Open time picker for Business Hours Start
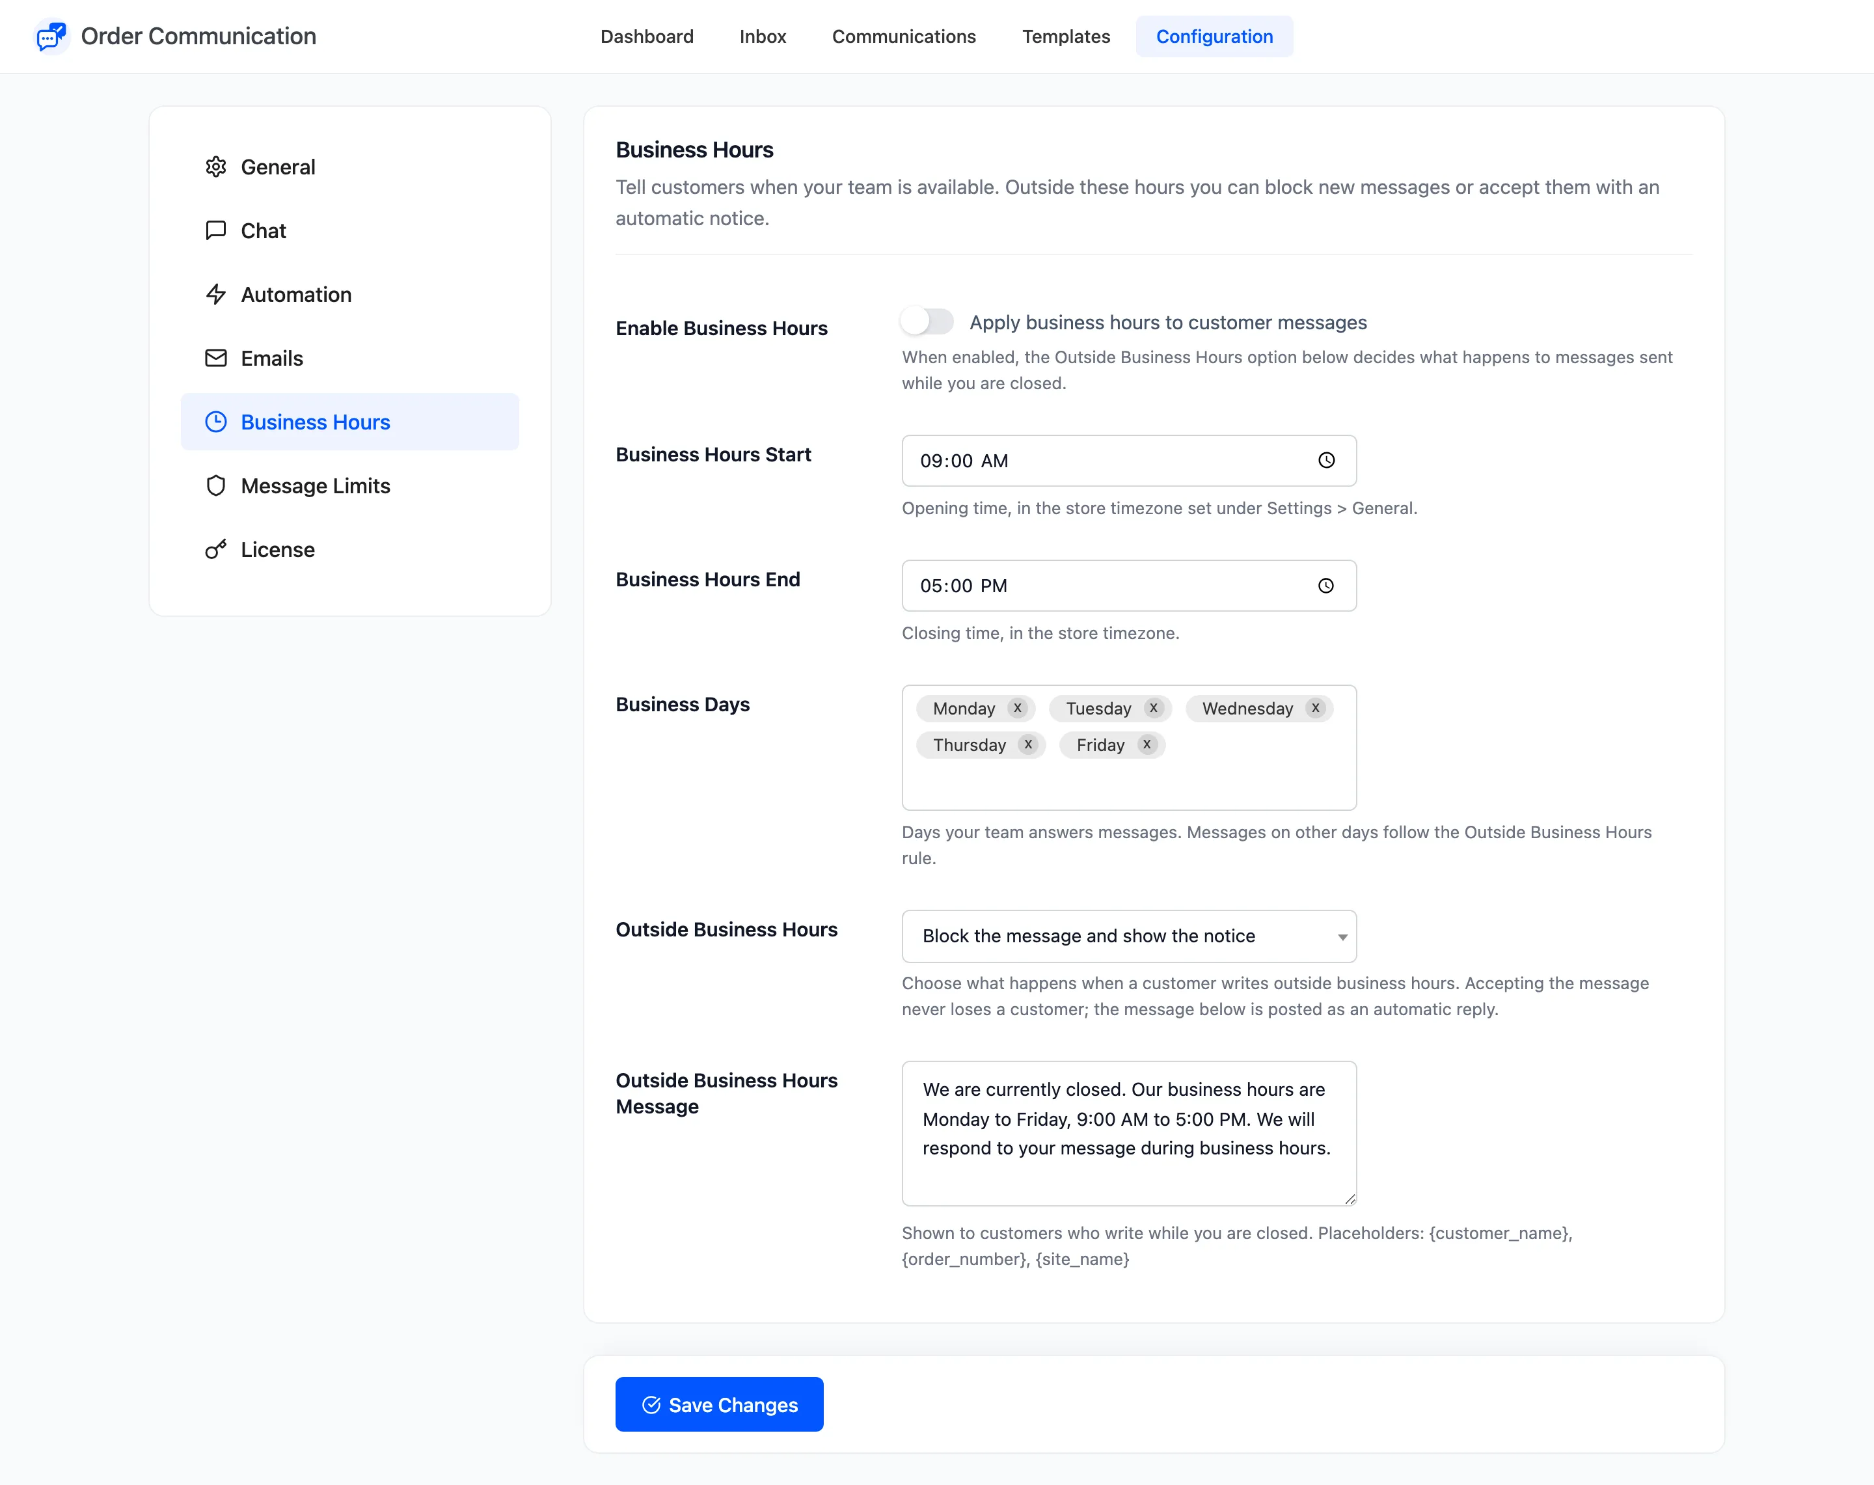 1325,461
